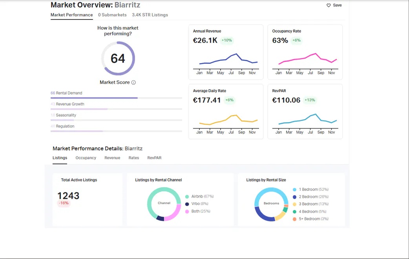Click the 1243 total active listings
This screenshot has height=259, width=409.
tap(68, 196)
